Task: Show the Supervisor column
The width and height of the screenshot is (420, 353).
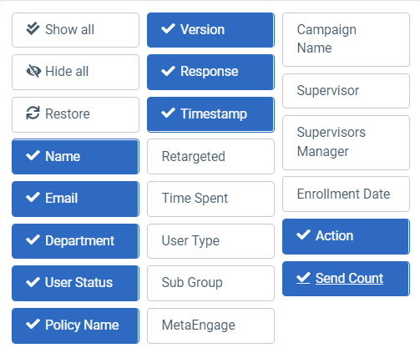Action: coord(346,91)
